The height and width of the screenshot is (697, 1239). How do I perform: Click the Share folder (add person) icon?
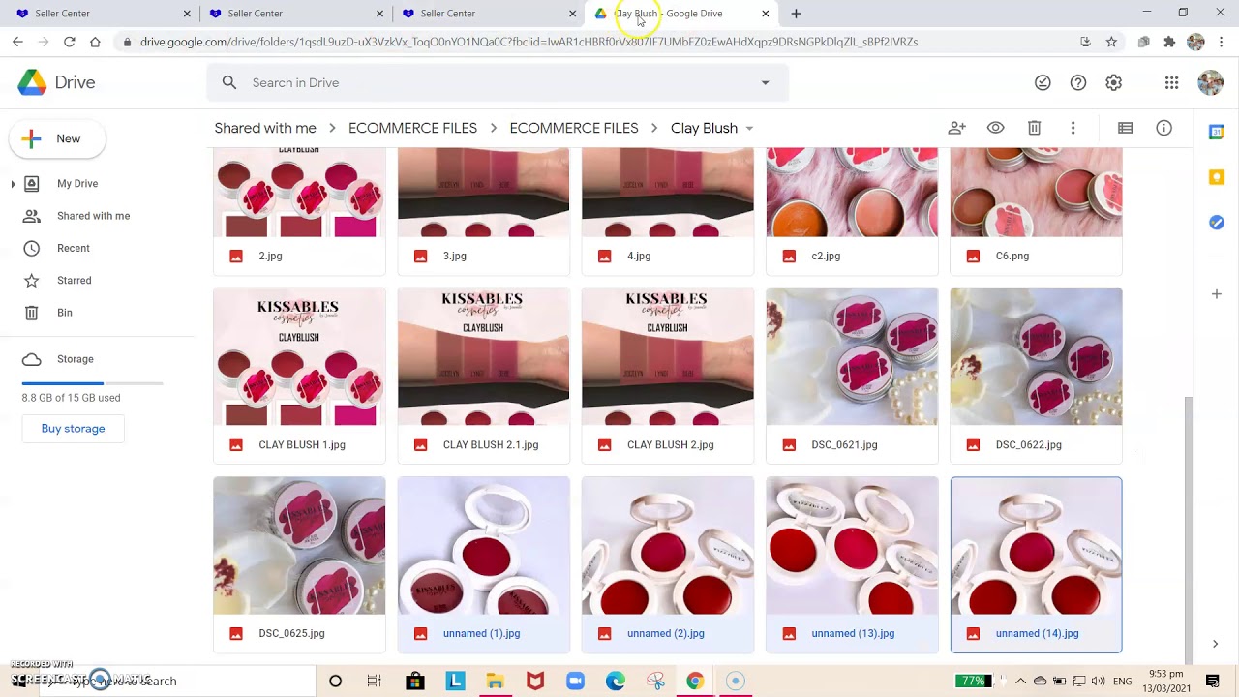click(x=956, y=128)
